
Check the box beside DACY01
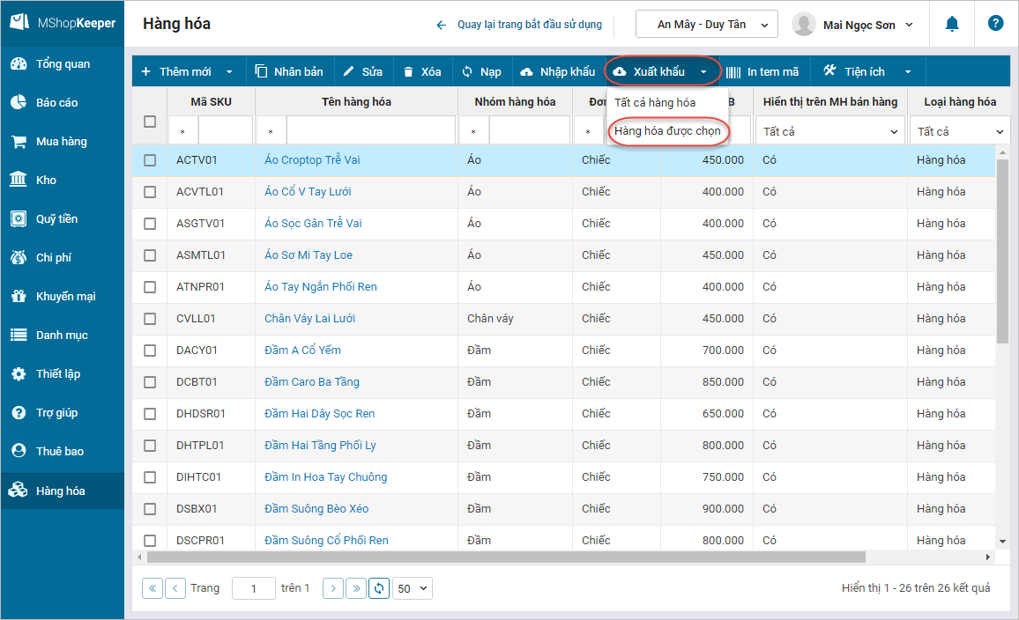point(150,351)
